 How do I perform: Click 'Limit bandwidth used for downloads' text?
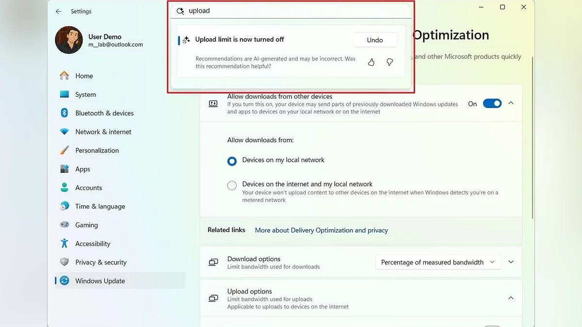click(274, 266)
